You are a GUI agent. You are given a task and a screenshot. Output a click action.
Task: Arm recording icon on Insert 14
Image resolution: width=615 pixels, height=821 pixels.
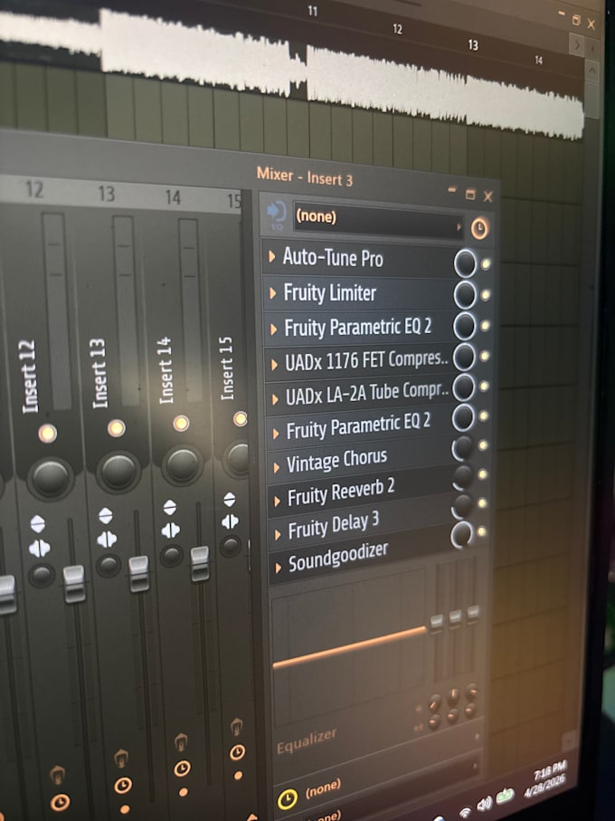click(181, 741)
